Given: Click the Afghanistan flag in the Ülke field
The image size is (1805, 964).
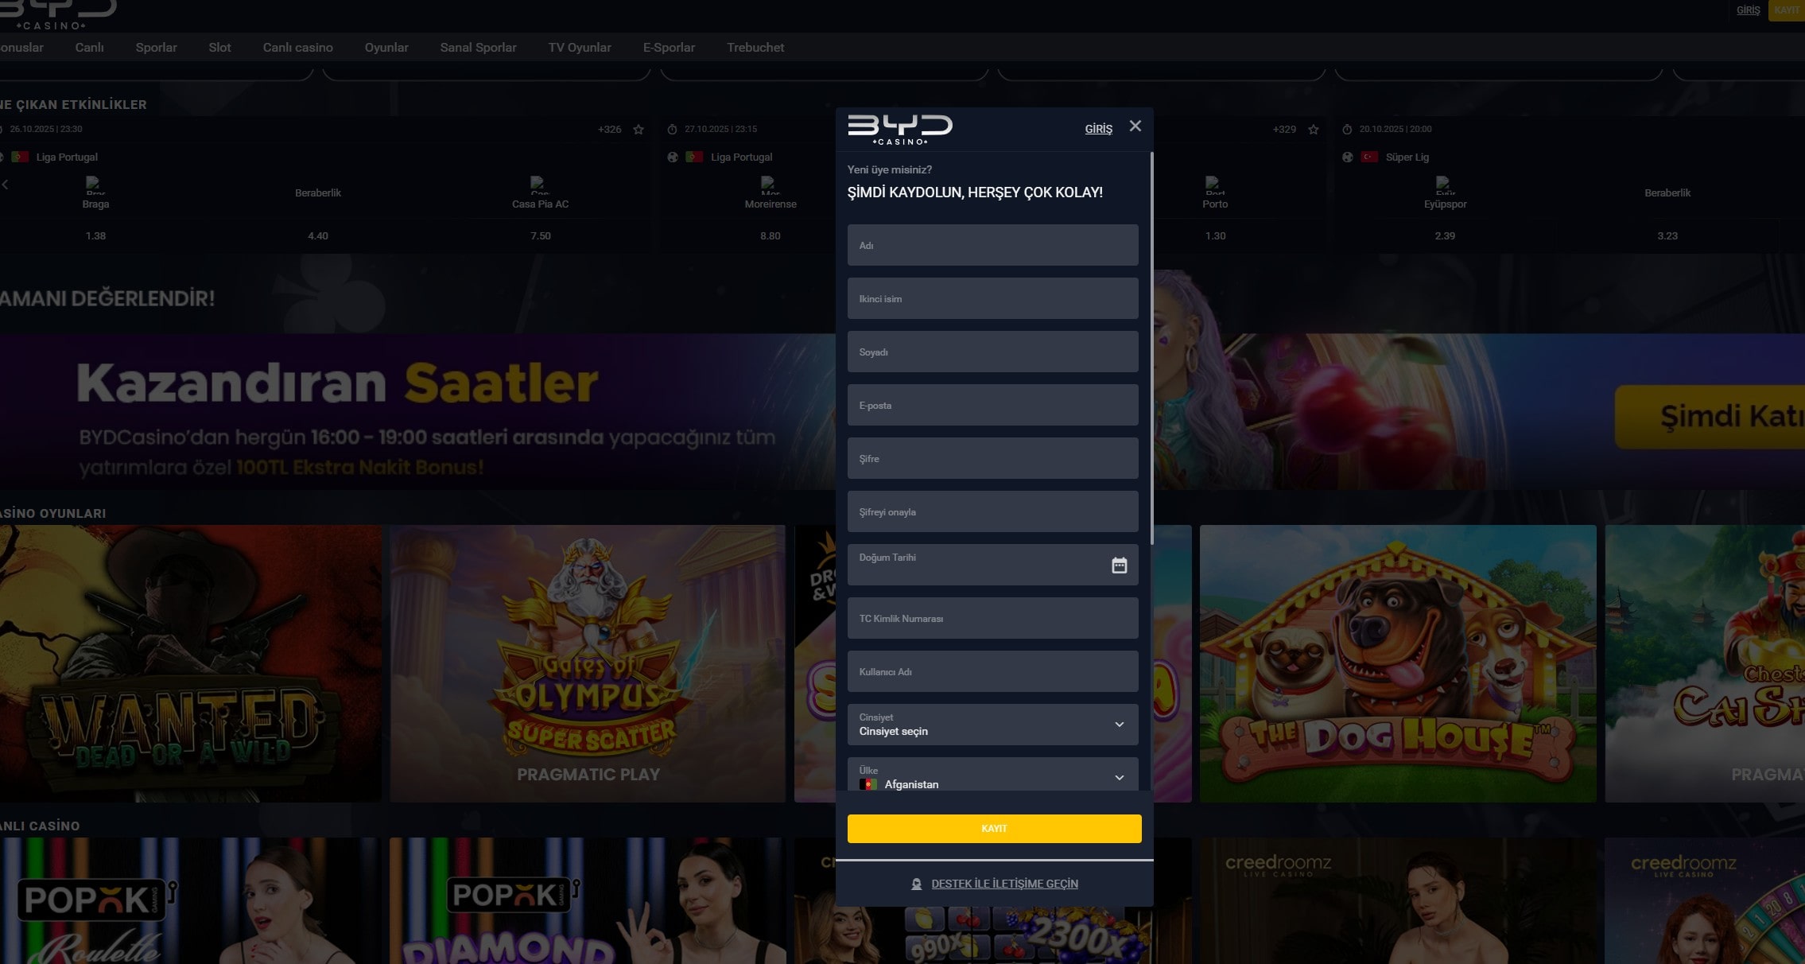Looking at the screenshot, I should tap(868, 784).
